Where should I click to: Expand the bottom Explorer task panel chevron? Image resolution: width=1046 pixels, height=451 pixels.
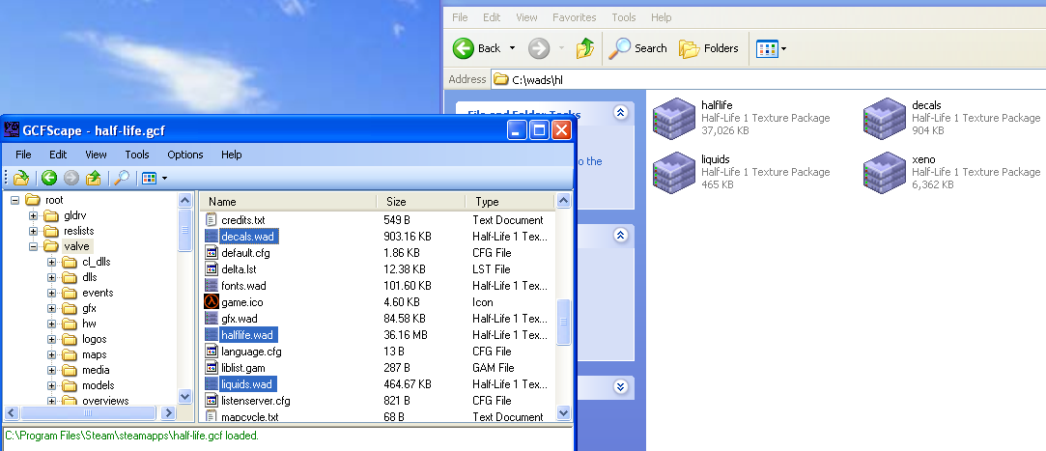(x=621, y=387)
